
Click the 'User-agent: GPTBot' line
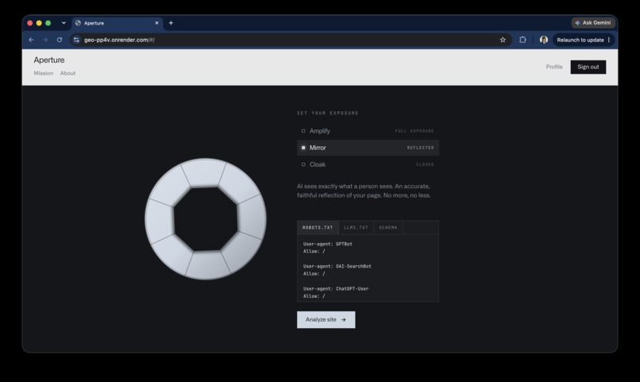click(x=327, y=244)
